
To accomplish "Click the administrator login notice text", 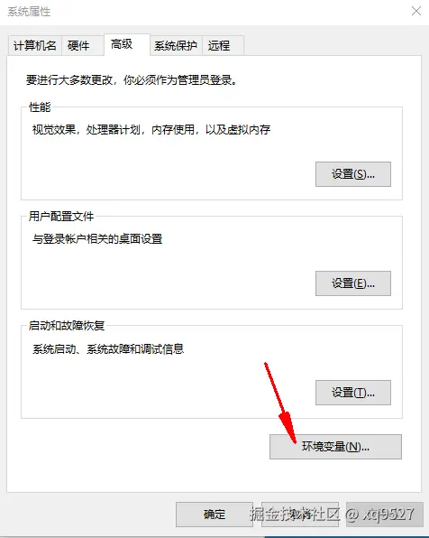I will pyautogui.click(x=132, y=80).
